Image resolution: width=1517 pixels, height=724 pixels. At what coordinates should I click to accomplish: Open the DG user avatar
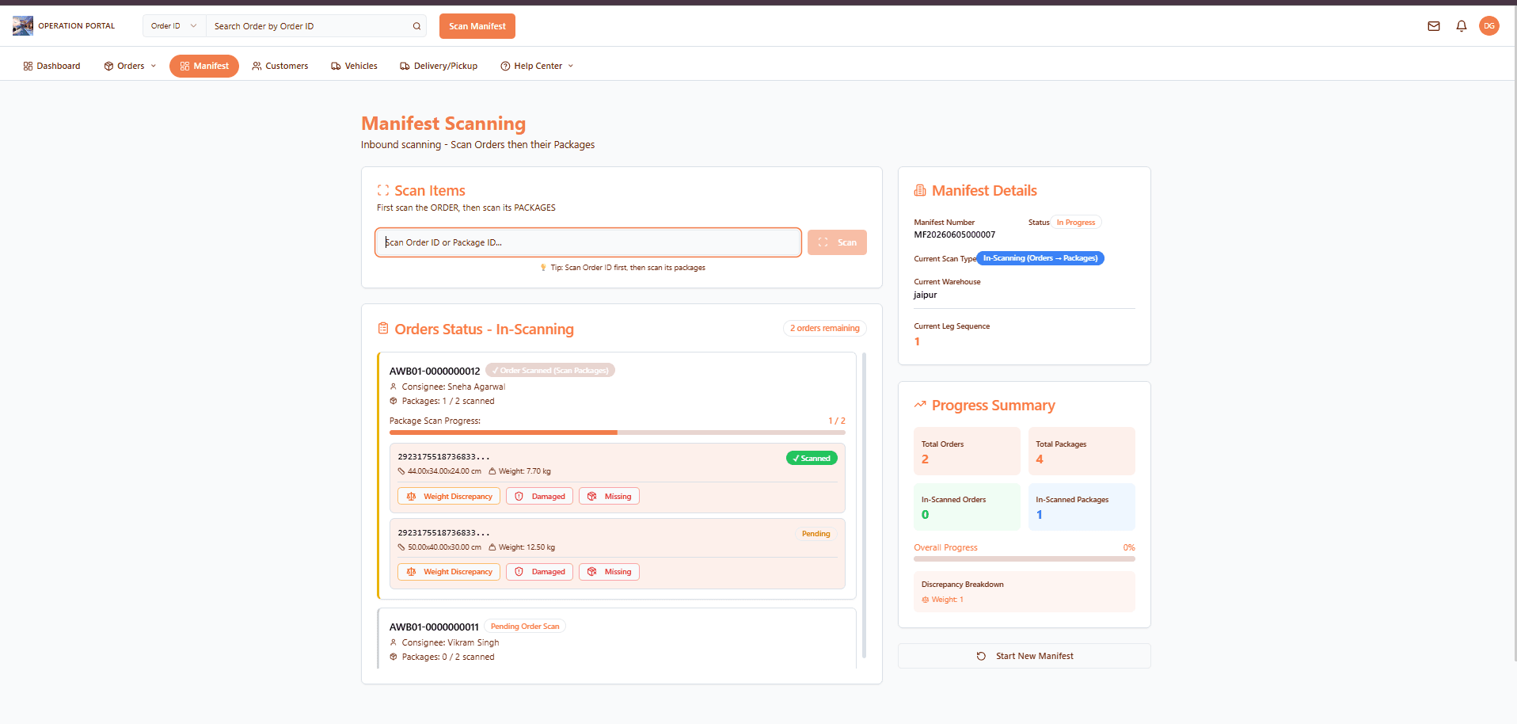pos(1489,26)
